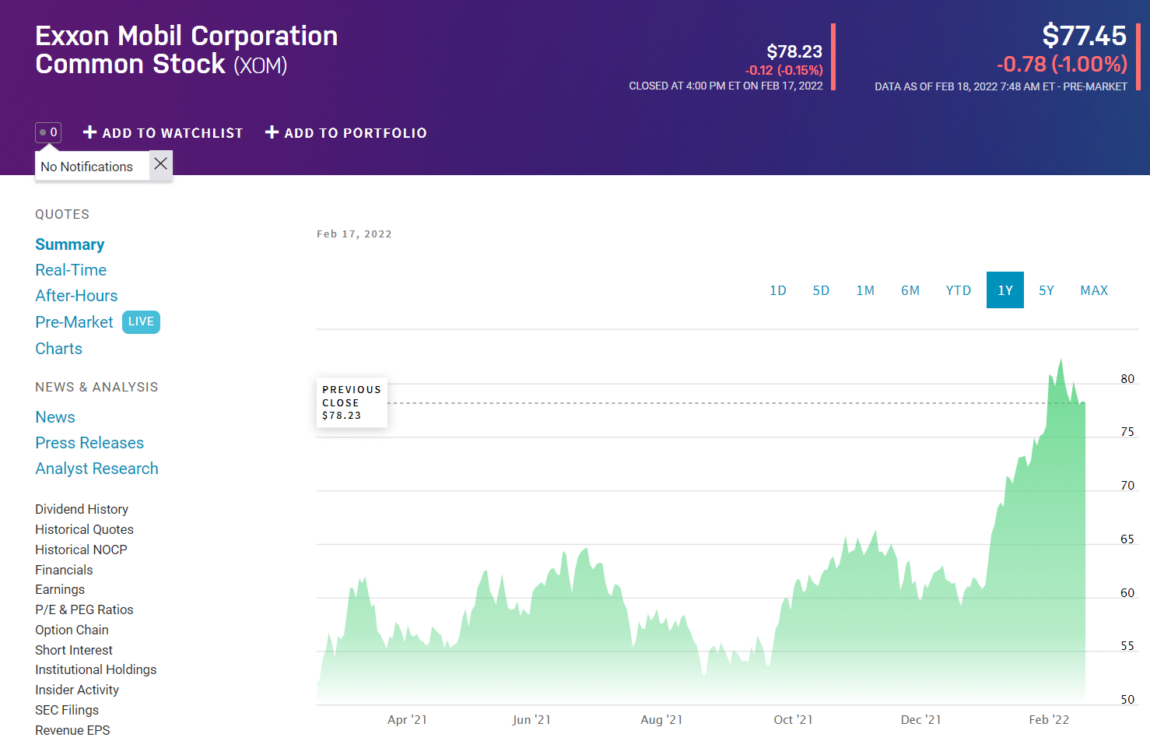Click Add to Portfolio label
This screenshot has height=741, width=1150.
point(356,133)
